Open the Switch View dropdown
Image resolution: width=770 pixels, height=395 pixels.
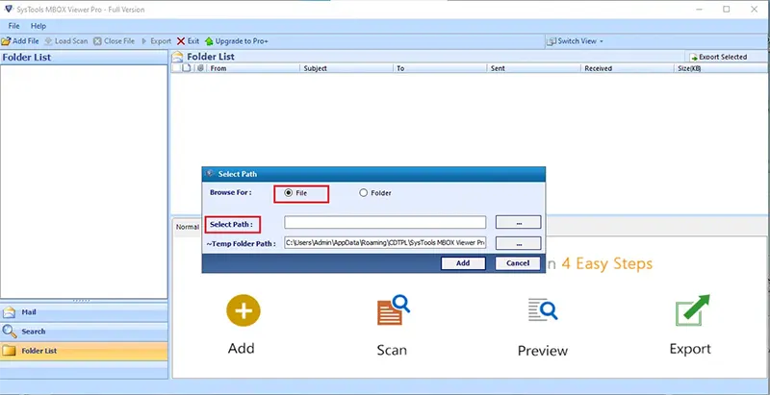coord(576,41)
